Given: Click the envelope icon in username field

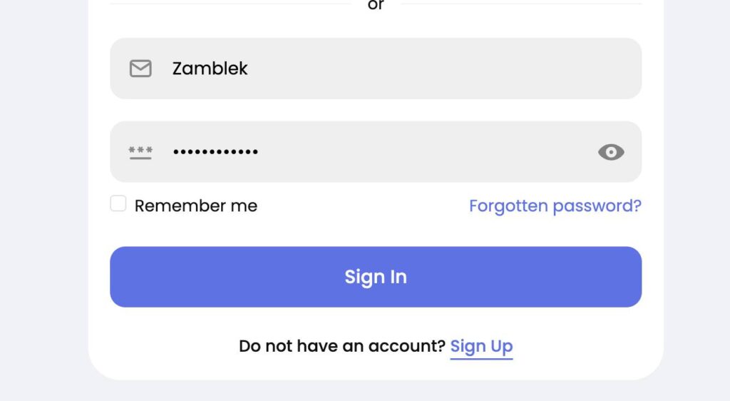Looking at the screenshot, I should (x=140, y=68).
